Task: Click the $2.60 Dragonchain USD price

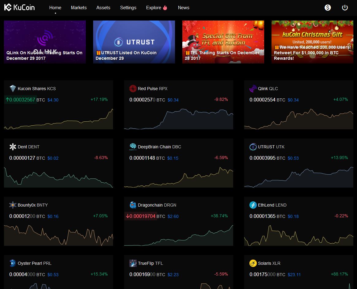Action: point(173,216)
